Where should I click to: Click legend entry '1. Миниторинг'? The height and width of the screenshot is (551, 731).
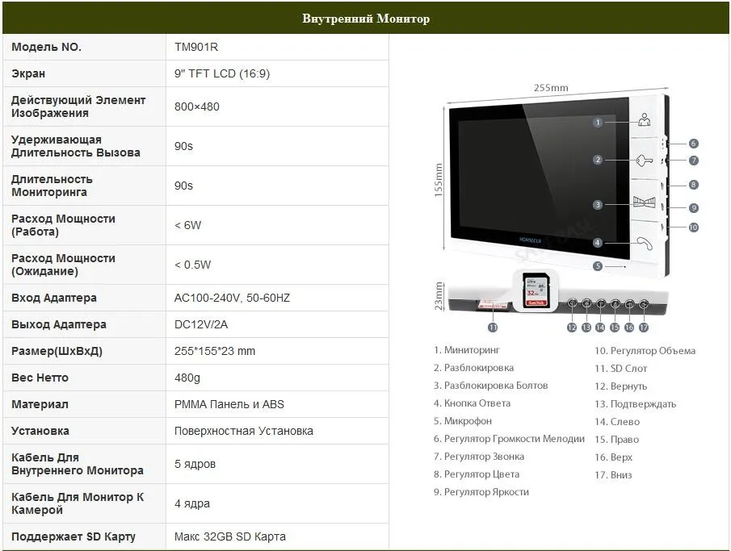(467, 350)
